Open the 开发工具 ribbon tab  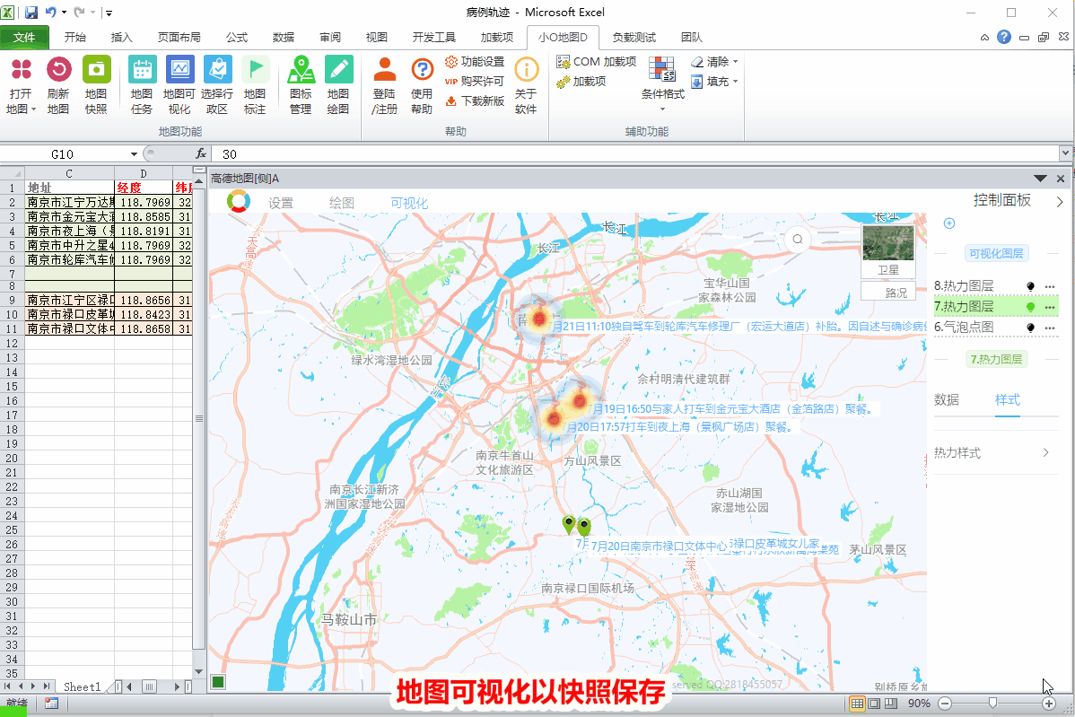click(x=434, y=37)
